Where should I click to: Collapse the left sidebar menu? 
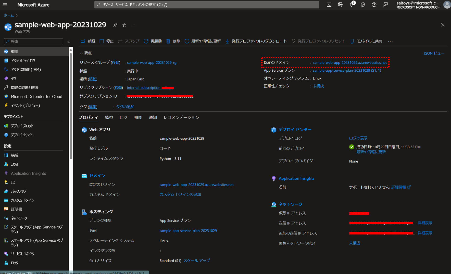pyautogui.click(x=69, y=42)
